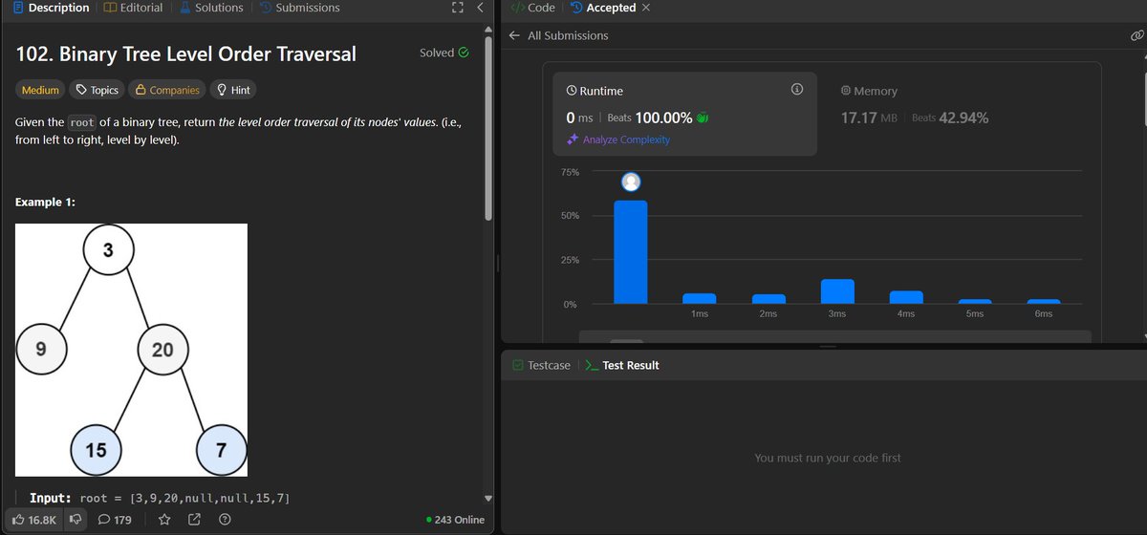Click the 17.17 MB memory value
Viewport: 1147px width, 535px height.
[871, 118]
